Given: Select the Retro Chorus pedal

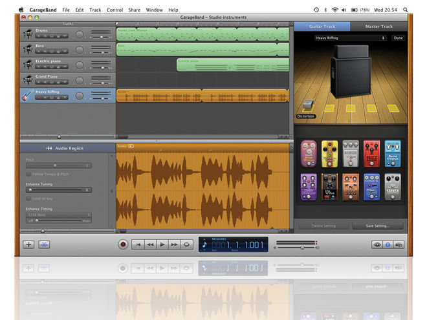Looking at the screenshot, I should point(393,153).
